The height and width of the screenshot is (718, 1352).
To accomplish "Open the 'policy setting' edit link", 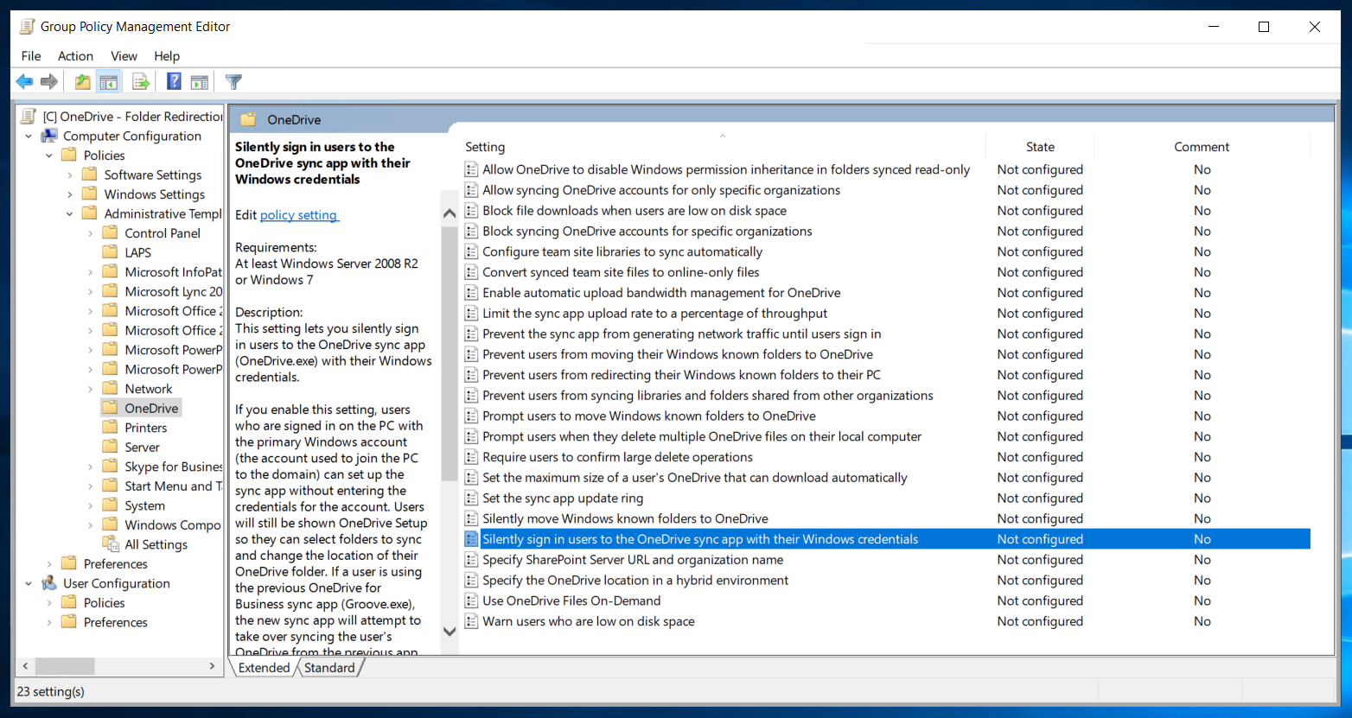I will [x=298, y=215].
